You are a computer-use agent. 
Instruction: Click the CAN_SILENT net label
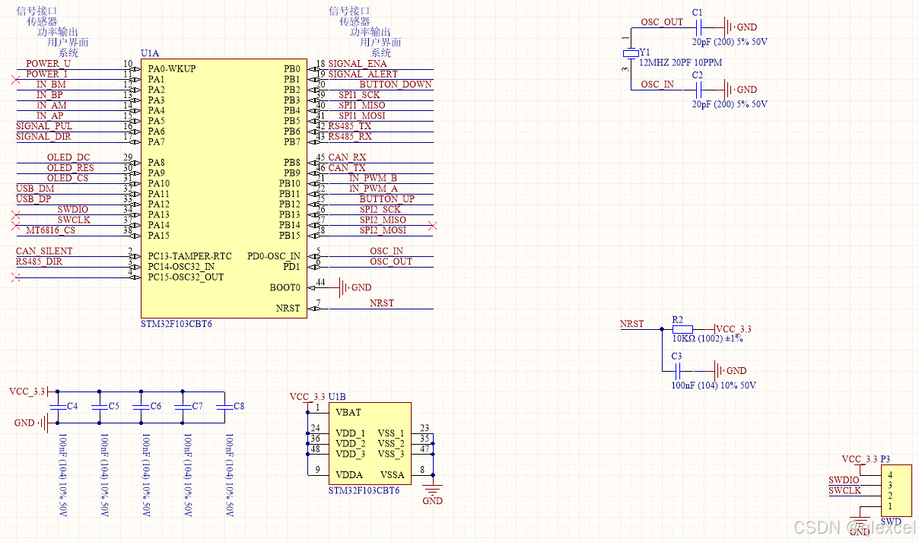pos(44,251)
